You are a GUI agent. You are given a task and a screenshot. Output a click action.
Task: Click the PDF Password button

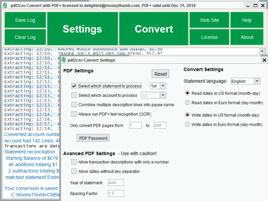tap(93, 138)
